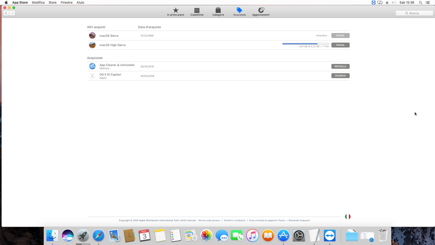Click the volume icon in menu bar

(394, 2)
